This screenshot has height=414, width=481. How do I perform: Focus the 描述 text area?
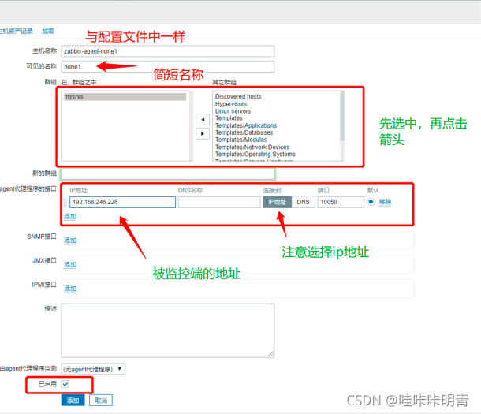[167, 330]
